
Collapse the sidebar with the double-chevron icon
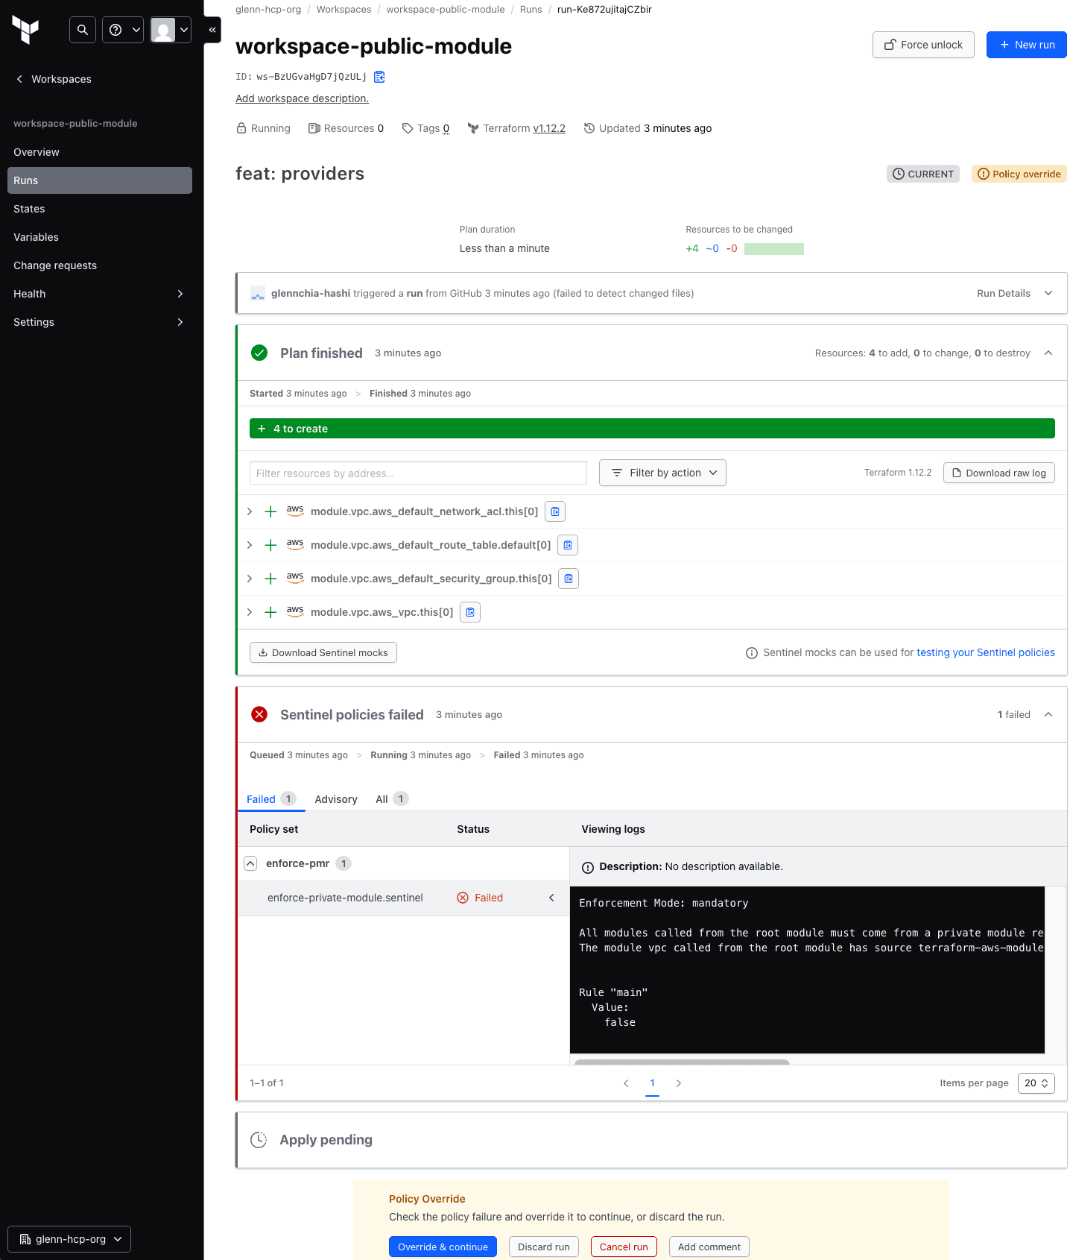(x=212, y=30)
